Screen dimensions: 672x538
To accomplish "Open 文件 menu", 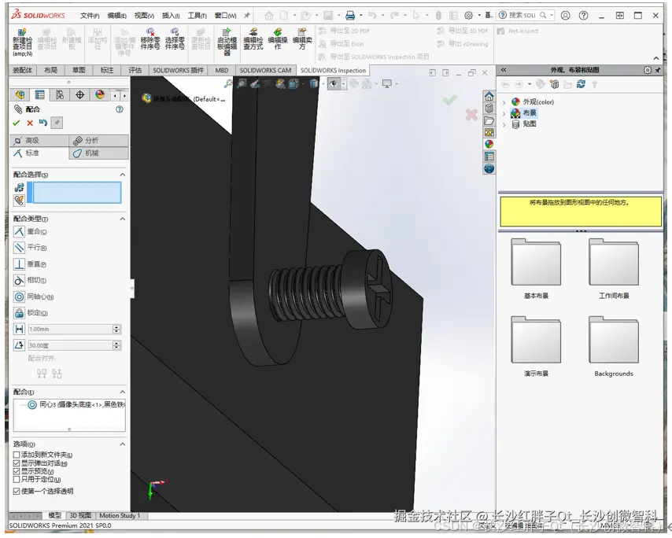I will tap(90, 16).
